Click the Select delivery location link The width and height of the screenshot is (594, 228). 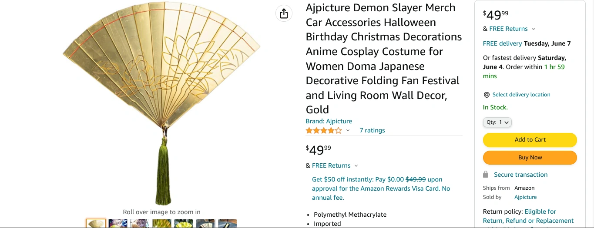pyautogui.click(x=521, y=95)
